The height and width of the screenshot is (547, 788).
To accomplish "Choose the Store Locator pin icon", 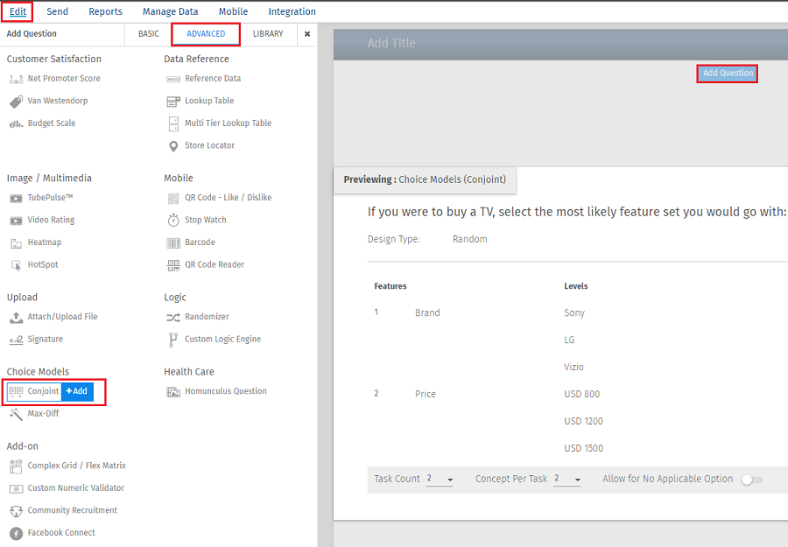I will point(173,146).
